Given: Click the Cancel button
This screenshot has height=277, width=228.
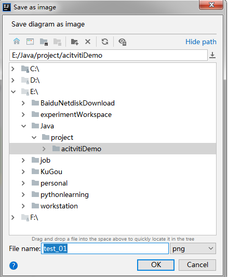Looking at the screenshot, I should 197,265.
